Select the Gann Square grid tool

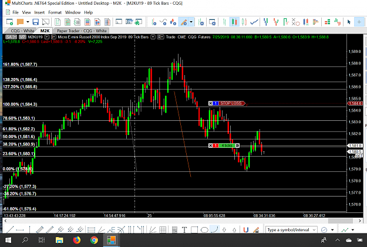[x=163, y=230]
